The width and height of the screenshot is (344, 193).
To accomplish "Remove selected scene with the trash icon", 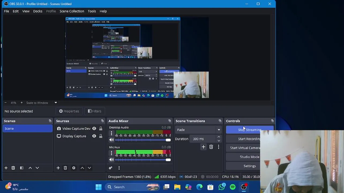I will 13,168.
